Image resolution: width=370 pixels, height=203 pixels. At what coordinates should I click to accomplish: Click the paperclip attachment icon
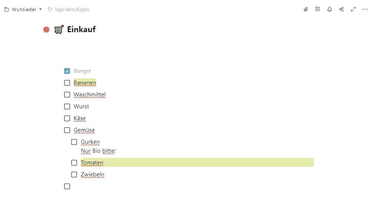(x=306, y=9)
